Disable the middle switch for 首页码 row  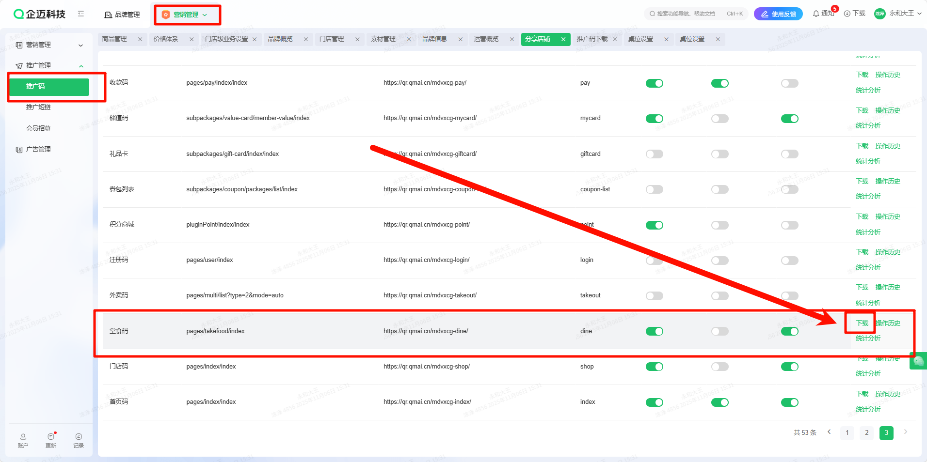[719, 402]
